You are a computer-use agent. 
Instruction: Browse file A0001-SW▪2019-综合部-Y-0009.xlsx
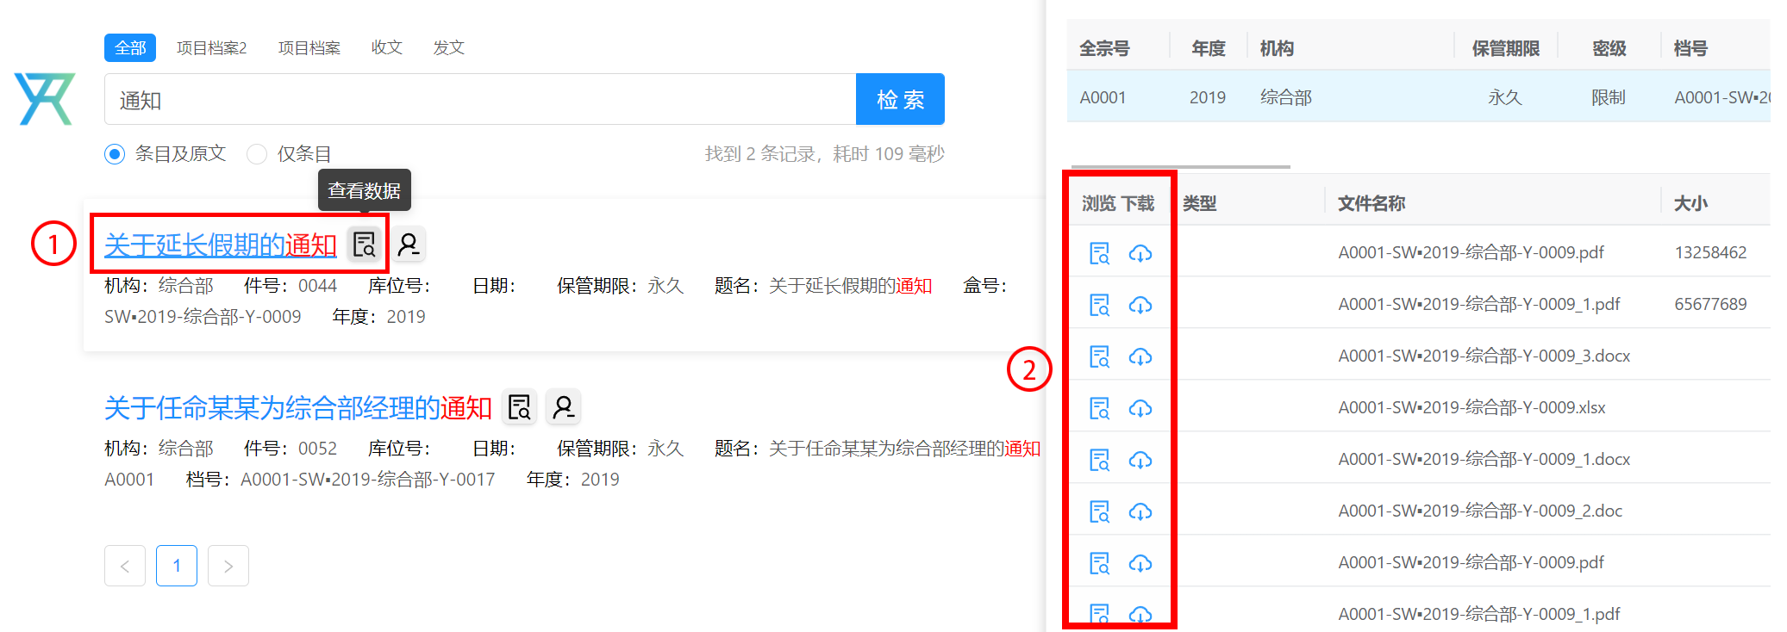[1100, 408]
